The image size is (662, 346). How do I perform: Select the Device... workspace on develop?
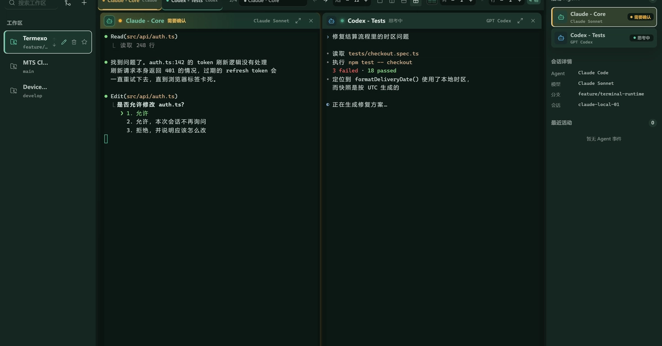pos(48,91)
